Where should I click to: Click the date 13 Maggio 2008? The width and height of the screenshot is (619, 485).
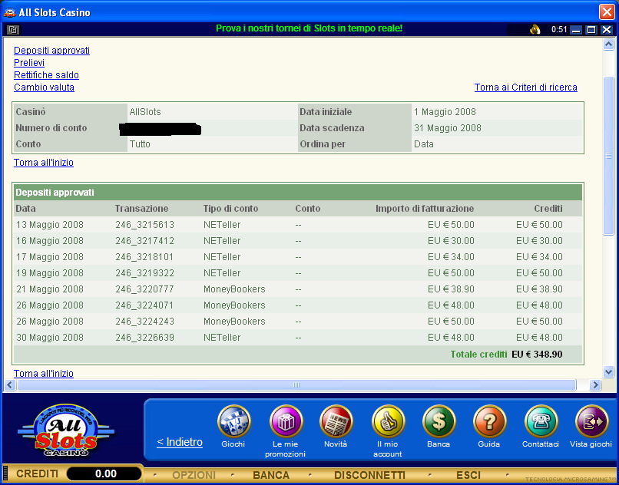click(50, 225)
